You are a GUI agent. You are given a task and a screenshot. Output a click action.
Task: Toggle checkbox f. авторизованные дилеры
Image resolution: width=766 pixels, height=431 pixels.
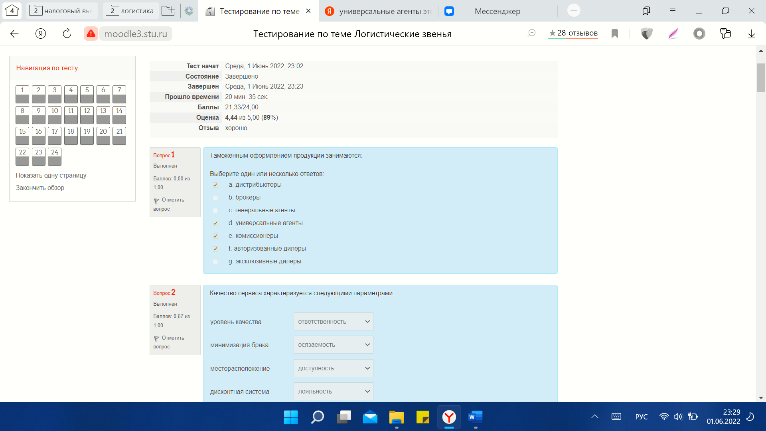[x=215, y=249]
